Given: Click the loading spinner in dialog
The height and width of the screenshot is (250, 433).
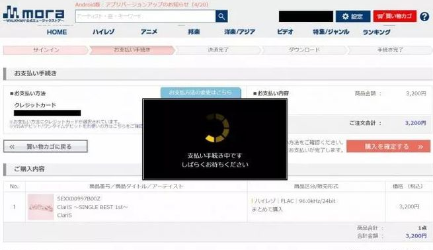Looking at the screenshot, I should (x=217, y=128).
